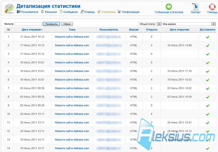Sort by Дата открытия column header
218x152 pixels.
click(x=179, y=30)
